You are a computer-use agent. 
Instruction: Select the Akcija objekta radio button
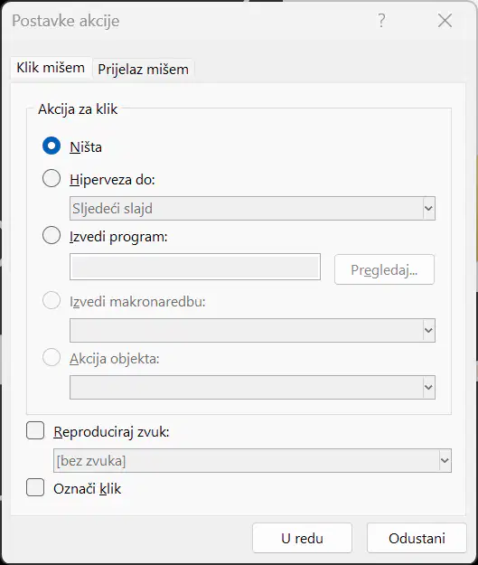[52, 357]
